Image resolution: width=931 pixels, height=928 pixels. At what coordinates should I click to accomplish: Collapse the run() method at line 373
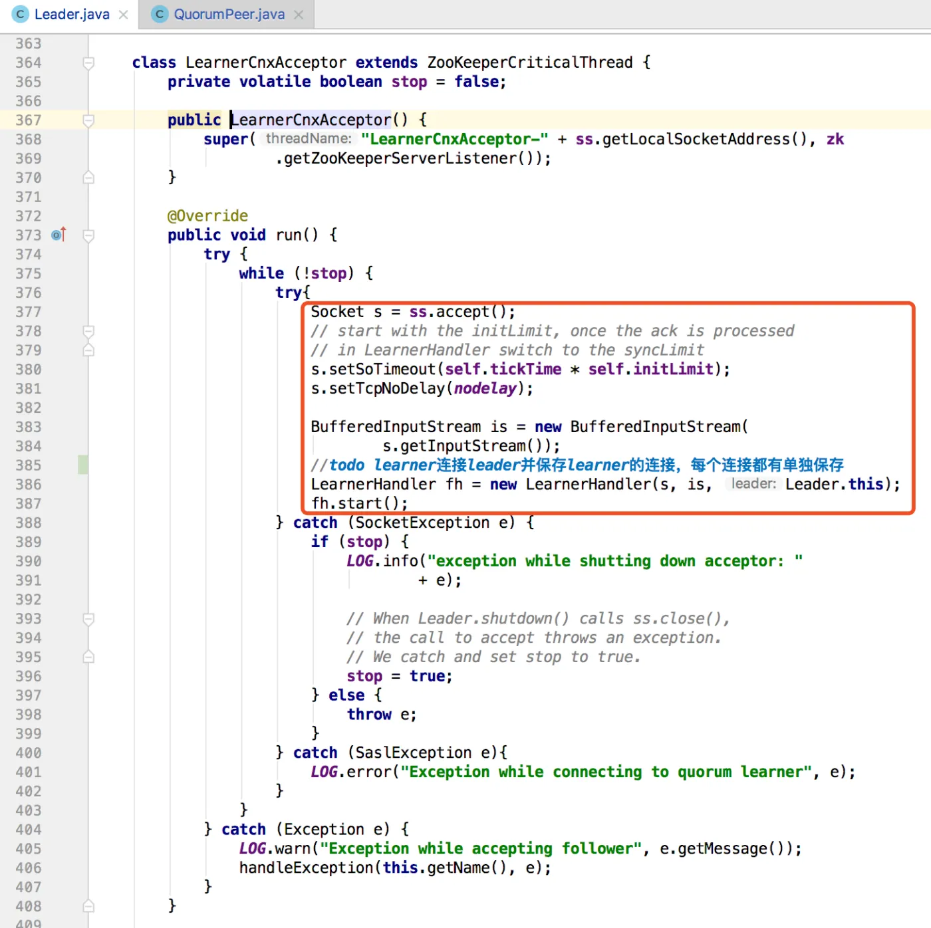pos(88,235)
